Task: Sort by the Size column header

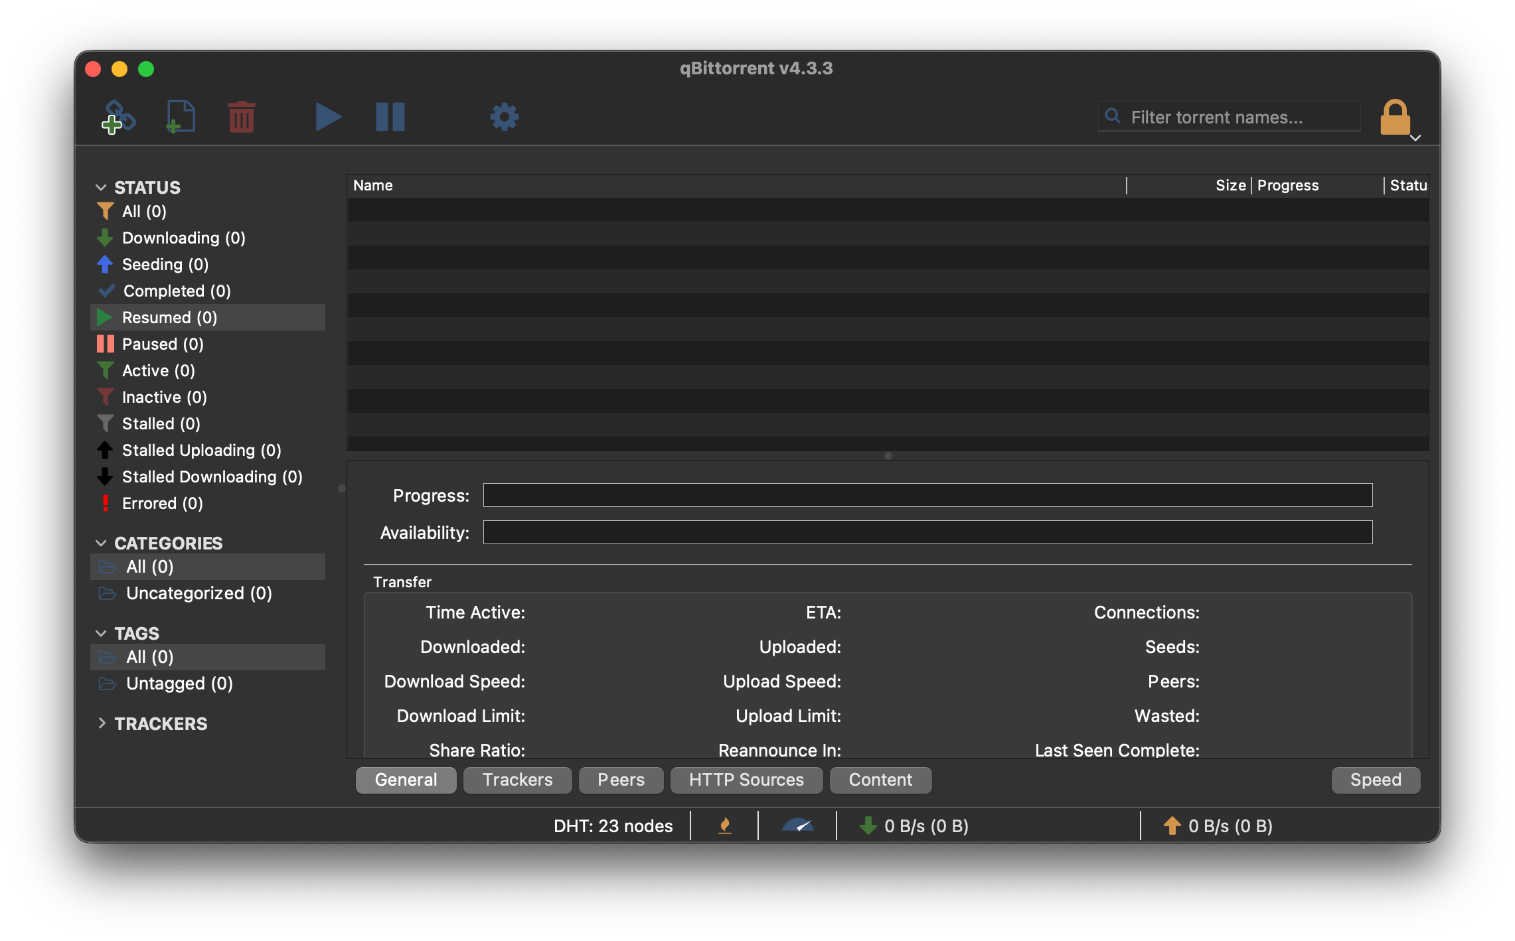Action: (1189, 186)
